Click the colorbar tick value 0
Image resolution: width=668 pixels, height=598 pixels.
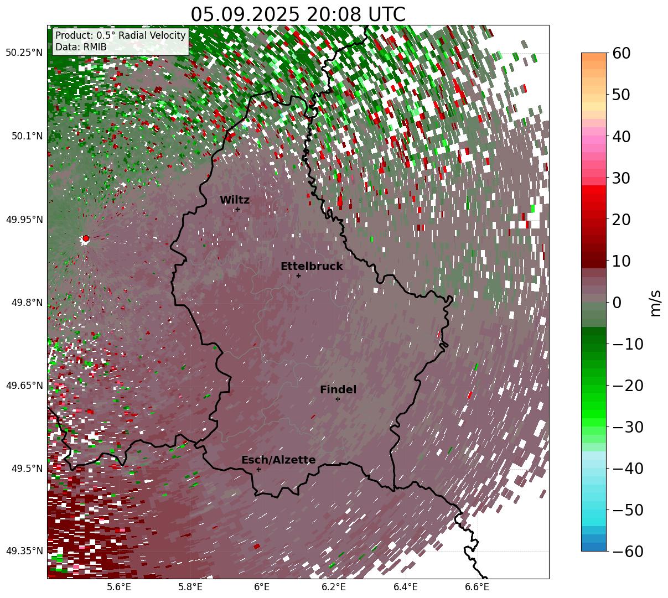616,303
